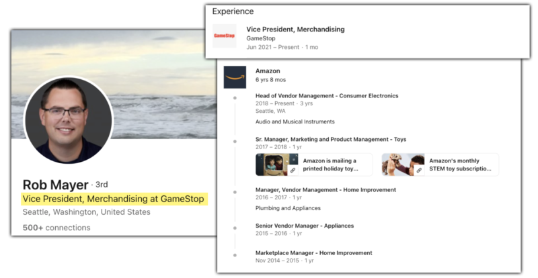This screenshot has width=538, height=278.
Task: Click GameStop company name under experience
Action: (x=261, y=38)
